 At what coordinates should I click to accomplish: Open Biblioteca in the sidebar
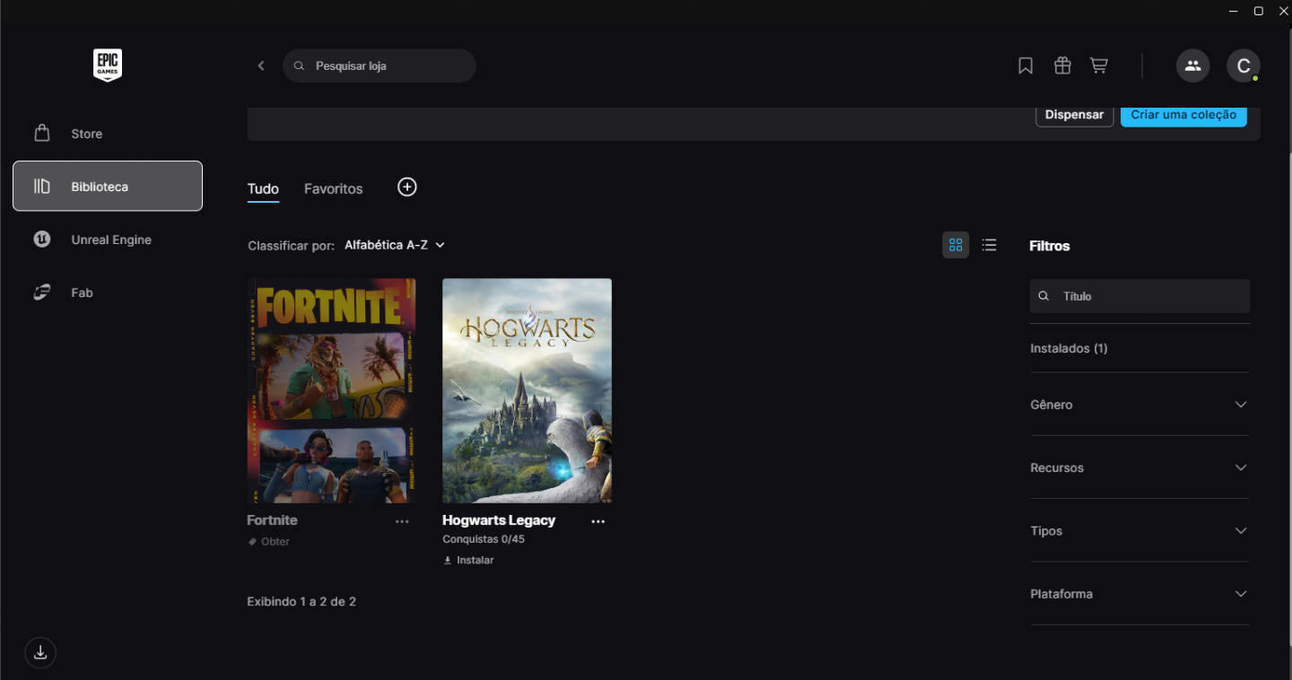pos(108,187)
